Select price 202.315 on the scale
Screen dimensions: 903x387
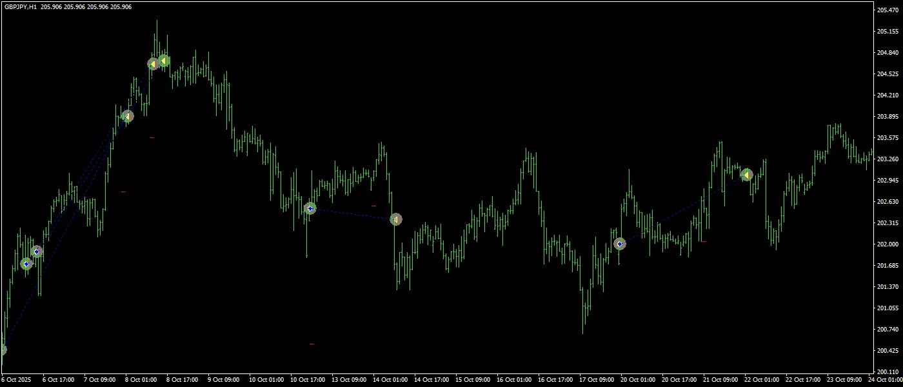coord(888,223)
